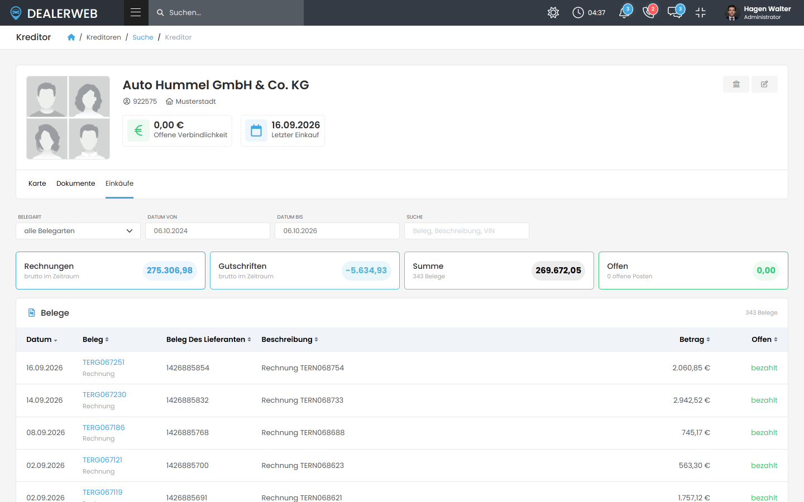Screen dimensions: 804x502
Task: Sort table by Datum column
Action: tap(42, 340)
